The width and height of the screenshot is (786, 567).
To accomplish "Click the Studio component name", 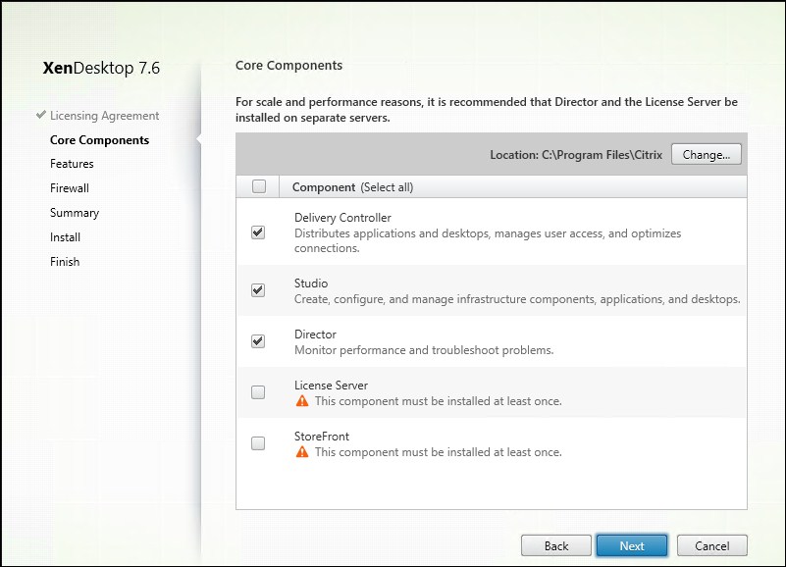I will point(311,283).
